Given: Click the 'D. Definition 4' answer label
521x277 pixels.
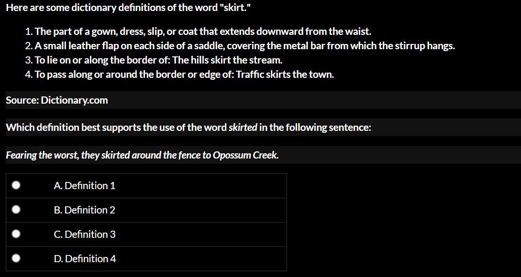Looking at the screenshot, I should point(85,259).
